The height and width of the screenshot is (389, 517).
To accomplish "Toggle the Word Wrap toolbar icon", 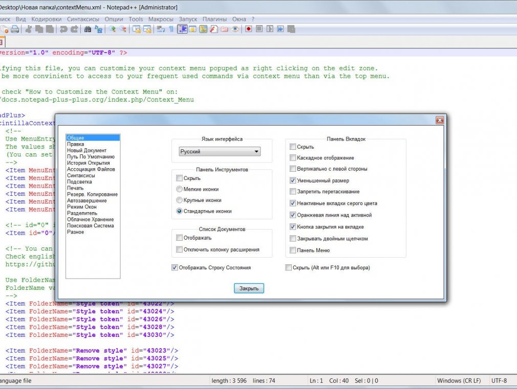I will (x=161, y=29).
